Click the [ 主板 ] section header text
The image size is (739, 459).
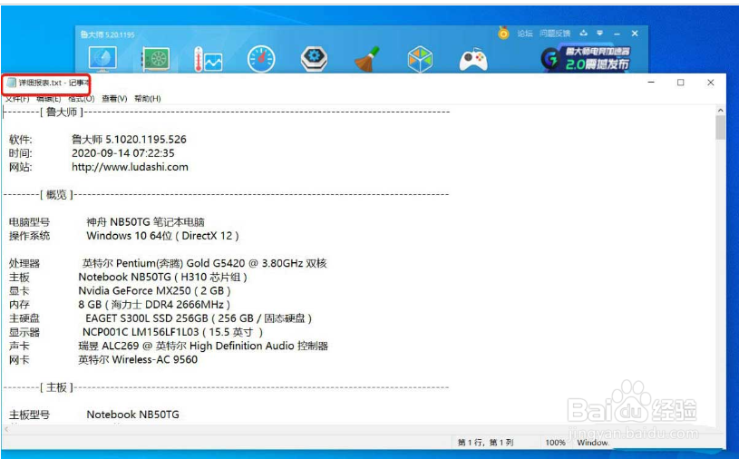click(x=56, y=387)
